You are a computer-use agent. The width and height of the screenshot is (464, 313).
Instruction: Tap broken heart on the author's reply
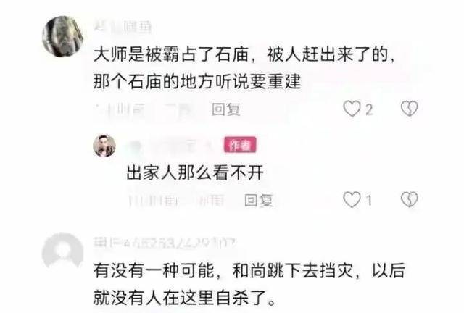coord(409,200)
